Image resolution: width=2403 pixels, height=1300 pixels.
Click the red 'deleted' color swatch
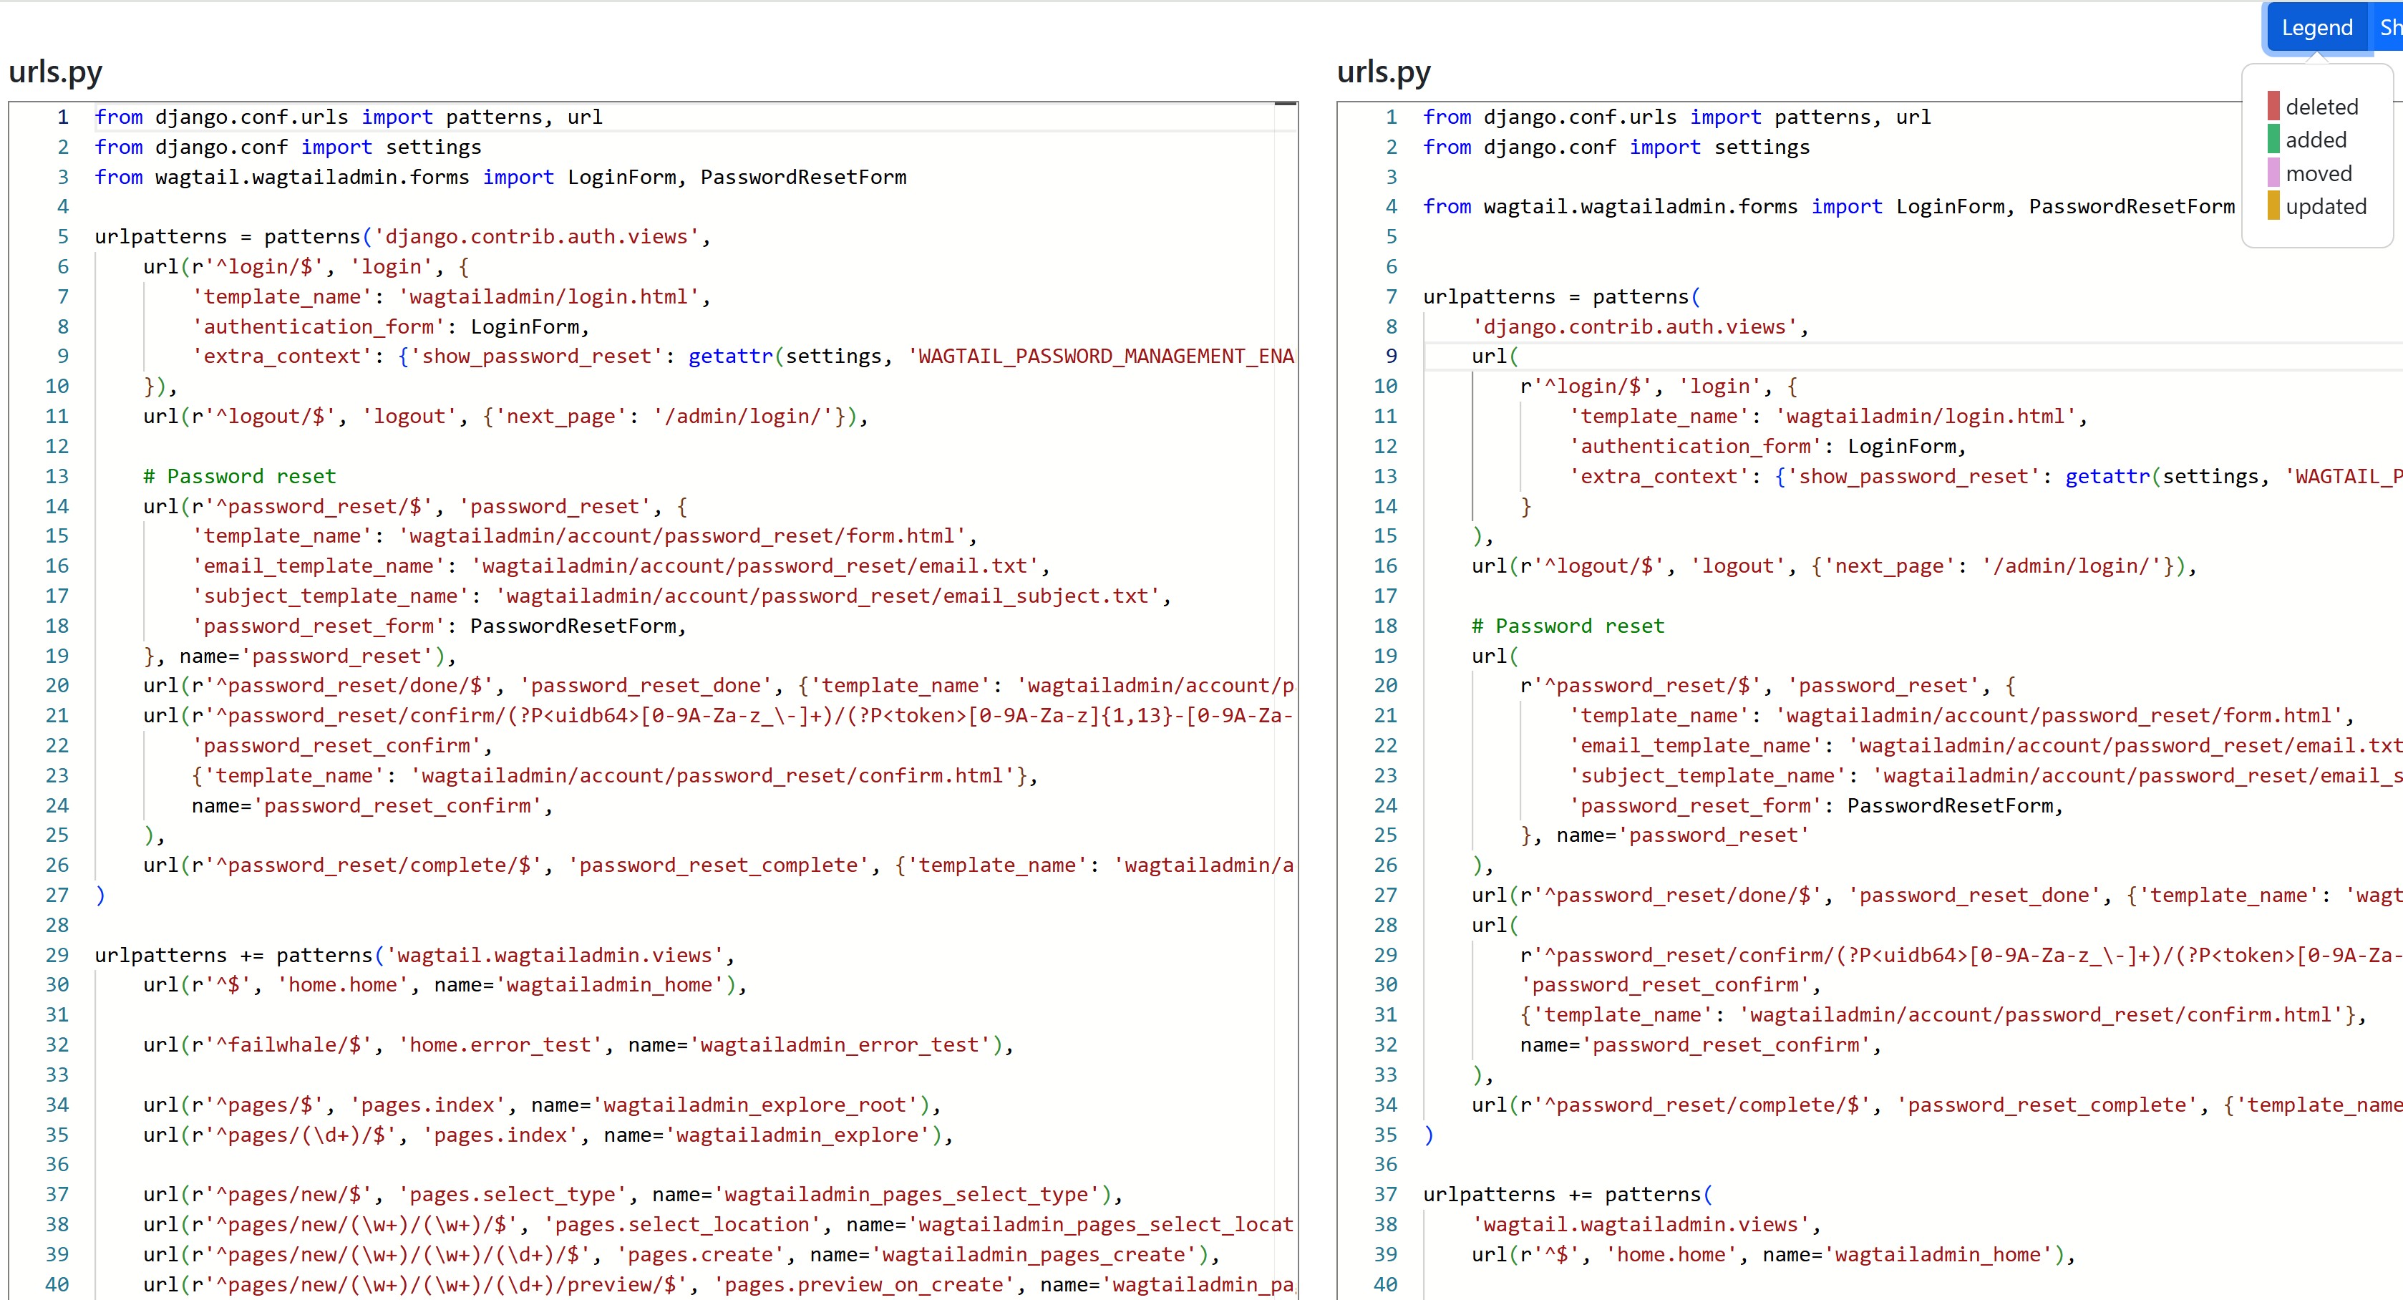tap(2273, 107)
